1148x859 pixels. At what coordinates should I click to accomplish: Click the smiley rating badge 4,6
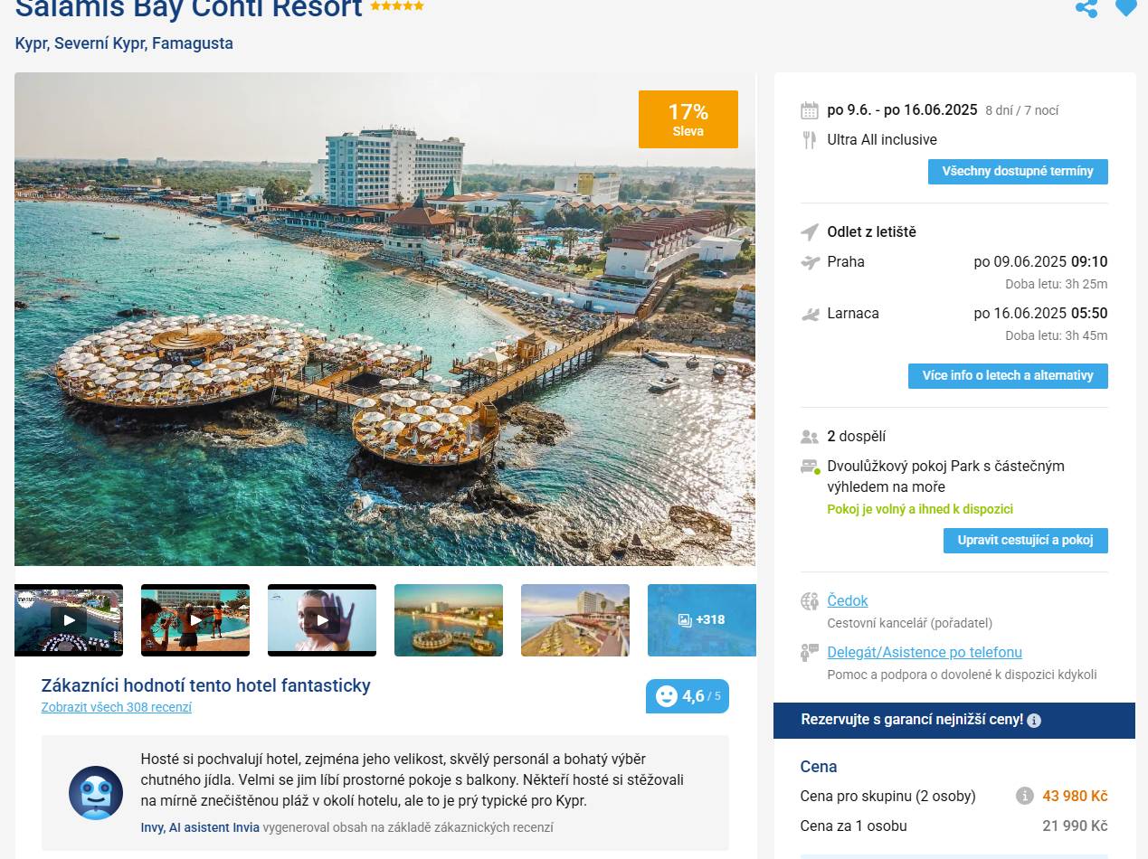688,696
